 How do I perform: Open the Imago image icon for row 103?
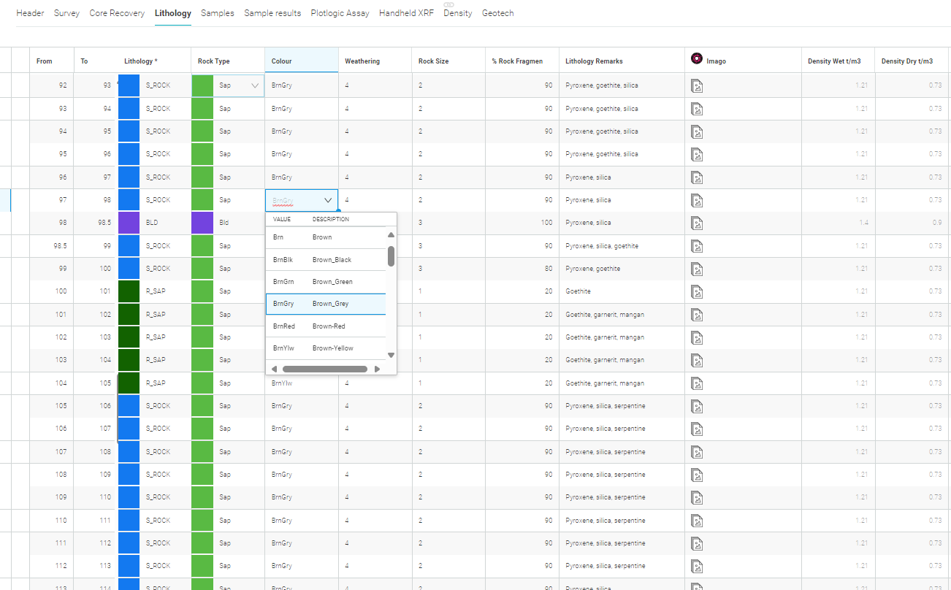click(x=698, y=360)
